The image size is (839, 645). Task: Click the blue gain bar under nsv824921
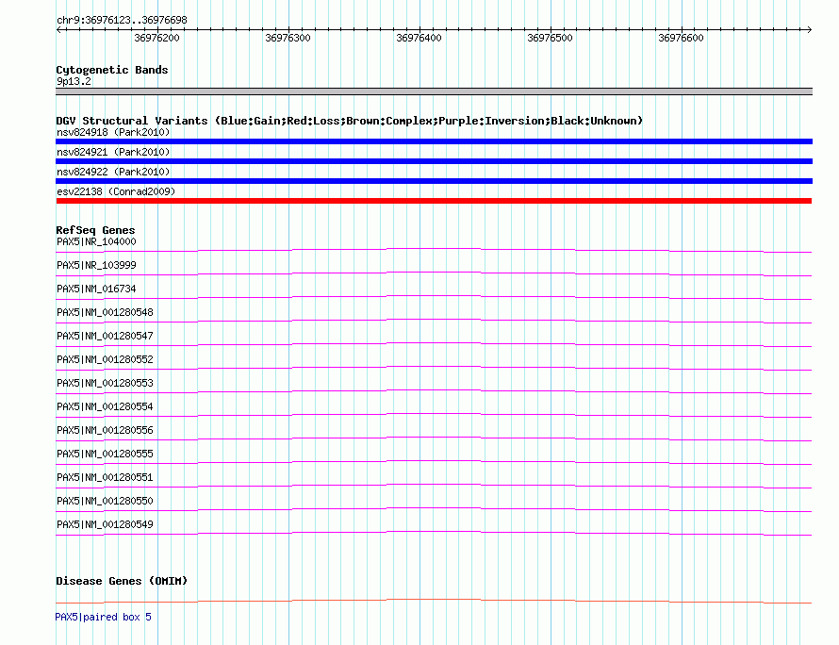(x=434, y=161)
